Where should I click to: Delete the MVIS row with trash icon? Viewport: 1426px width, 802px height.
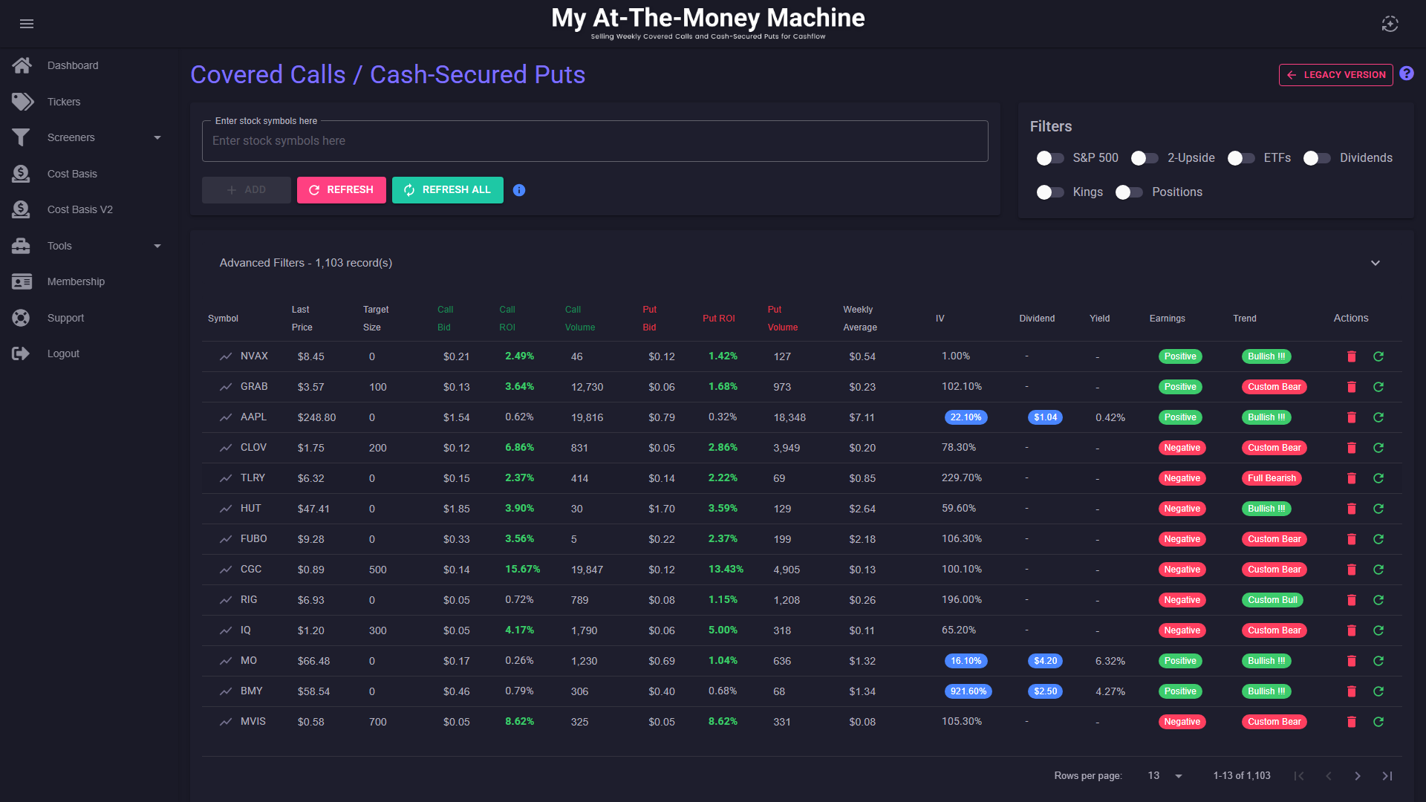1352,722
